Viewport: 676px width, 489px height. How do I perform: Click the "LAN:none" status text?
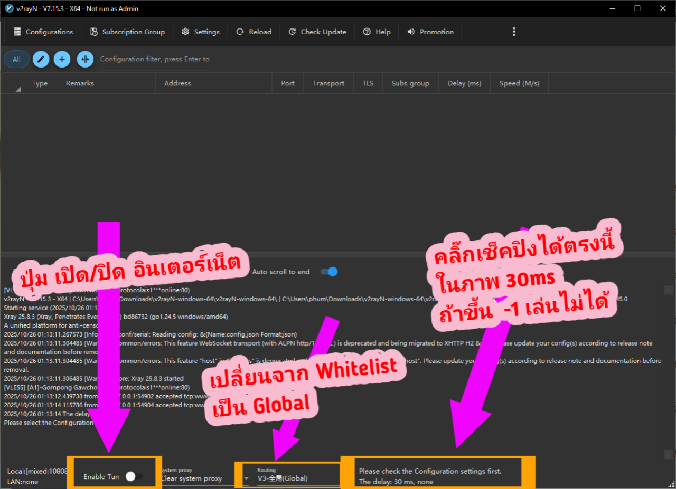[x=23, y=482]
